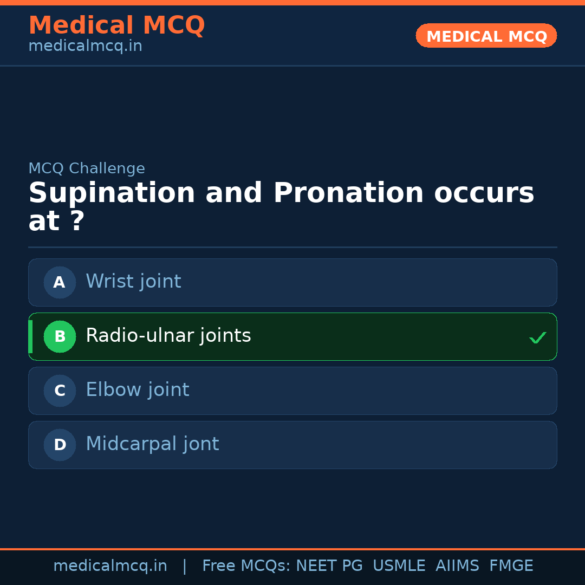Image resolution: width=585 pixels, height=585 pixels.
Task: Select the NEET PG category
Action: click(329, 565)
